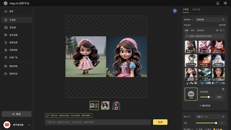Switch to the 最近使用 styles tab
The image size is (231, 130).
pos(200,30)
